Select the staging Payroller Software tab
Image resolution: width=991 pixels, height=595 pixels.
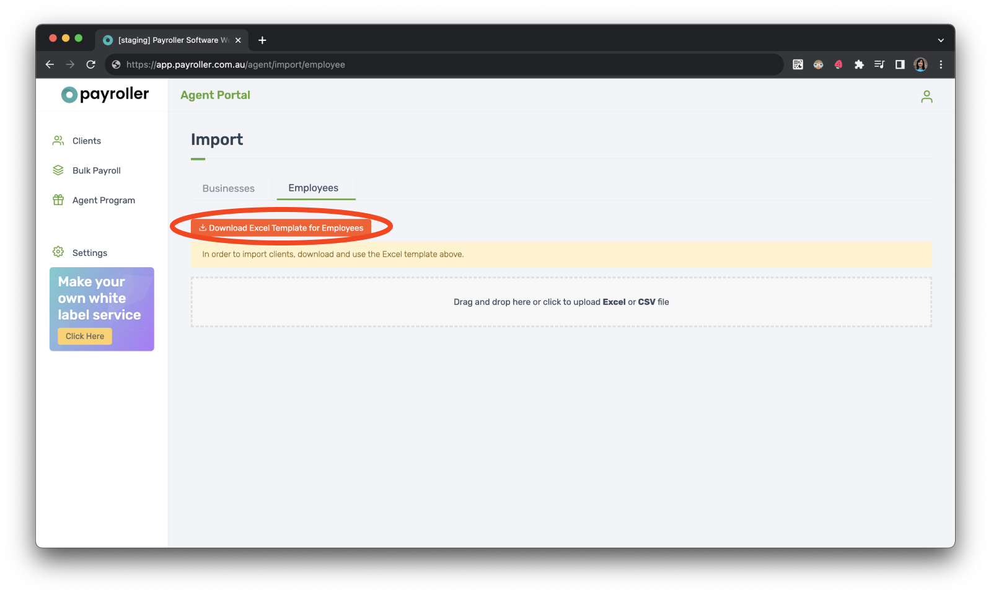(x=172, y=40)
